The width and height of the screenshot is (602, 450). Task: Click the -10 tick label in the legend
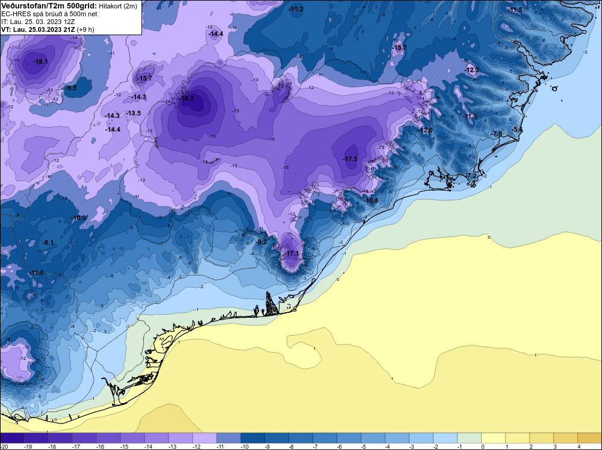244,446
